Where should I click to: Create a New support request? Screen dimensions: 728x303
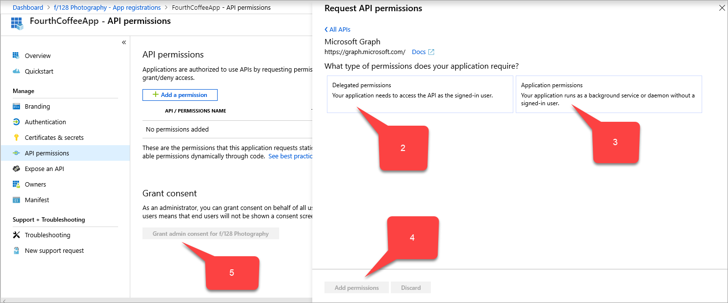[54, 250]
